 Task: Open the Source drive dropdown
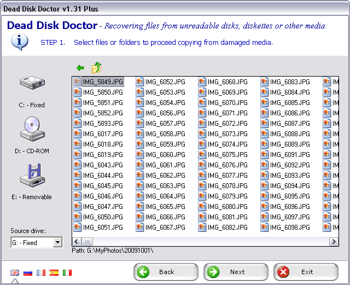57,242
